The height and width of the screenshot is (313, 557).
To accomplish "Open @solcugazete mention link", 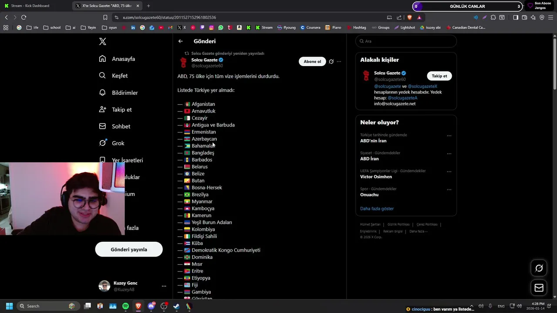I will 387,87.
